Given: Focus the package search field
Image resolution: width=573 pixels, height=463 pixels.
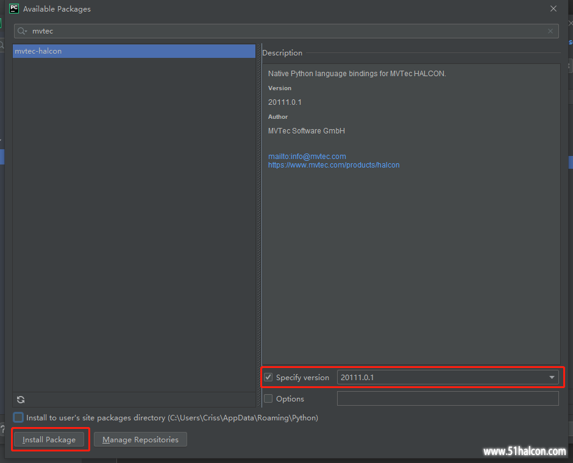Looking at the screenshot, I should (286, 31).
